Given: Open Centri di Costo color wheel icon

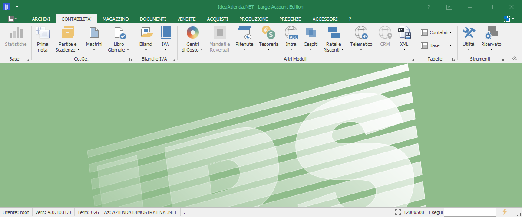Looking at the screenshot, I should 192,33.
